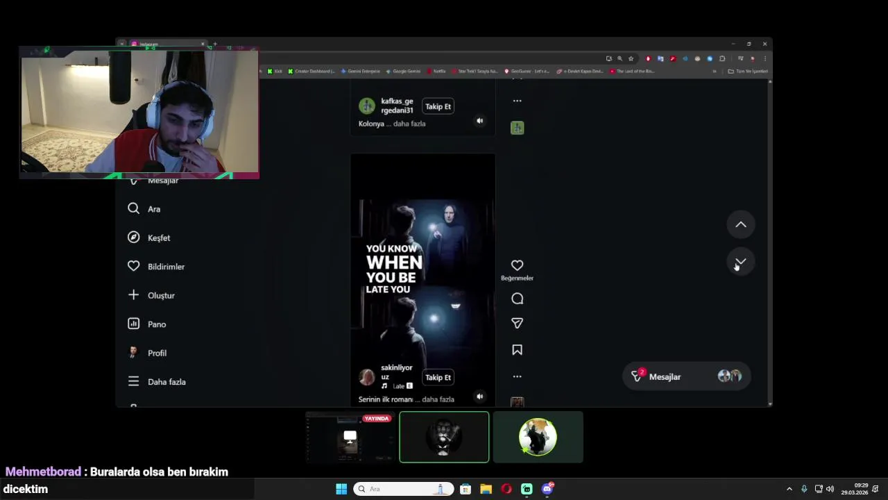Expand the Serinin ilk romanı caption
The width and height of the screenshot is (888, 500).
coord(438,399)
